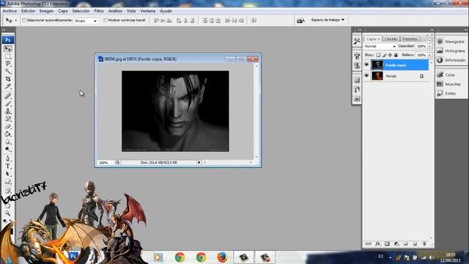Select the Magic Wand tool
Viewport: 469px width, 264px height.
coord(8,71)
